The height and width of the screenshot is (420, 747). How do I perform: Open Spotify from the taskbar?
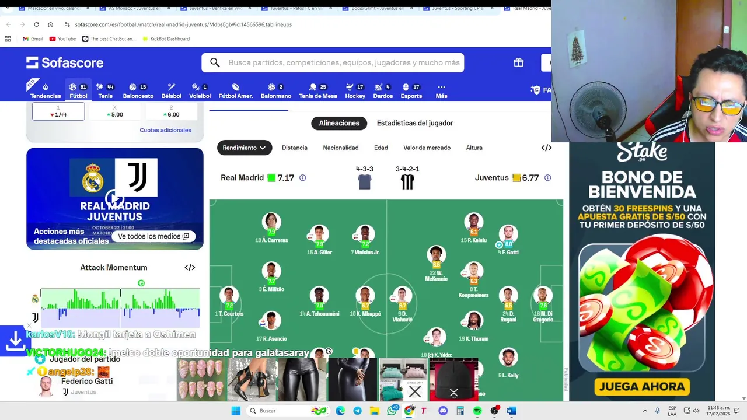477,411
